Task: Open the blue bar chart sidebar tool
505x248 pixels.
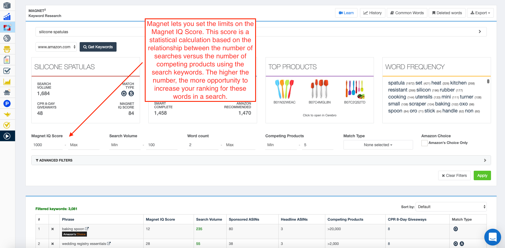Action: point(7,17)
